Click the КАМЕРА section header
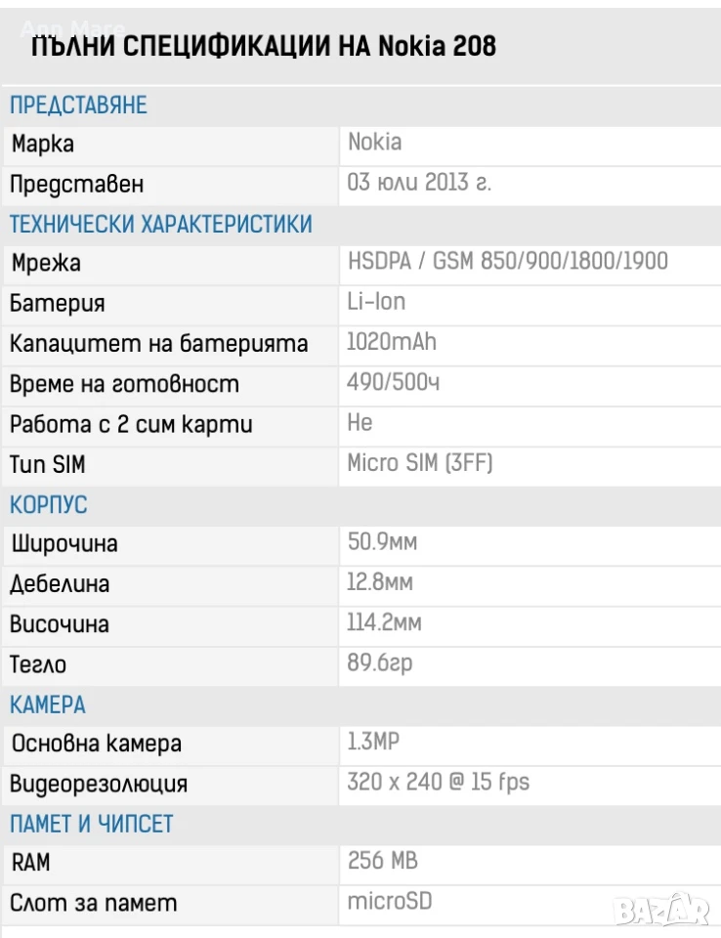 48,704
